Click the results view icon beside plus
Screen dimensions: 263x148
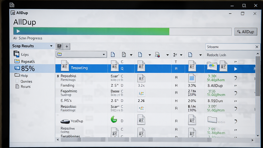click(59, 46)
